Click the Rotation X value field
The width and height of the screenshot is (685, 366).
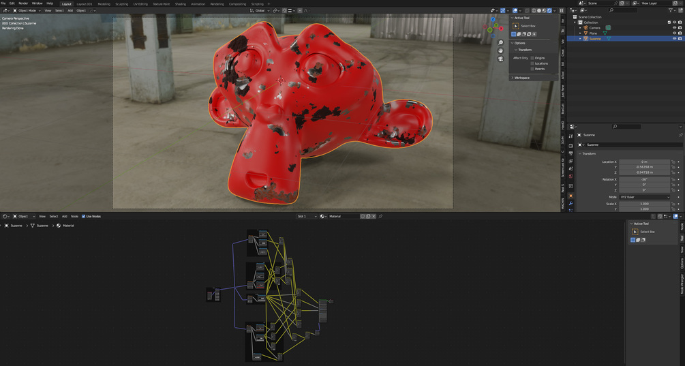[x=644, y=179]
